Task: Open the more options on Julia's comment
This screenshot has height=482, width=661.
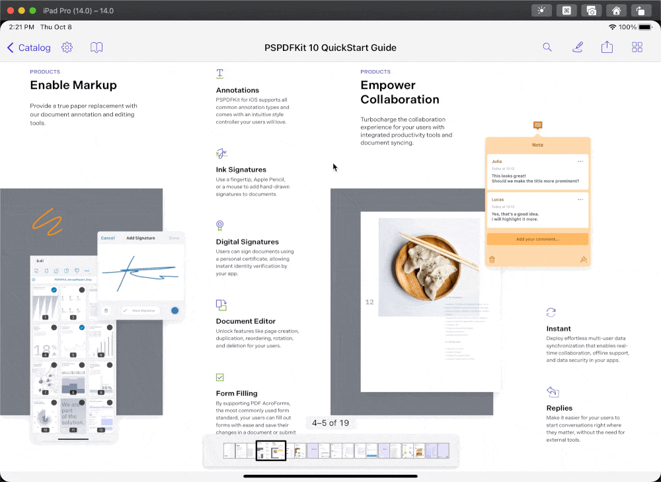Action: (580, 162)
